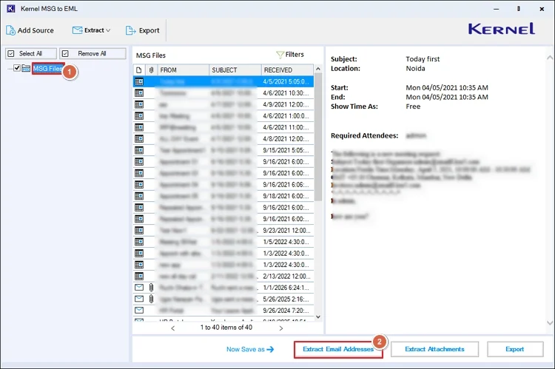The width and height of the screenshot is (555, 369).
Task: Click the Kernel app icon in title bar
Action: tap(10, 8)
